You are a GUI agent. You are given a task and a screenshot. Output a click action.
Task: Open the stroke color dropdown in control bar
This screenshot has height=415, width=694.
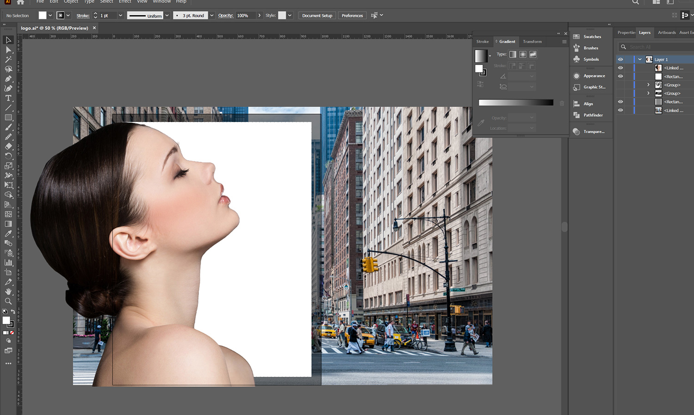tap(68, 15)
